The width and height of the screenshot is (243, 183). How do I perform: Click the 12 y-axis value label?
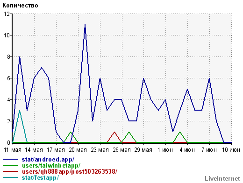click(7, 14)
